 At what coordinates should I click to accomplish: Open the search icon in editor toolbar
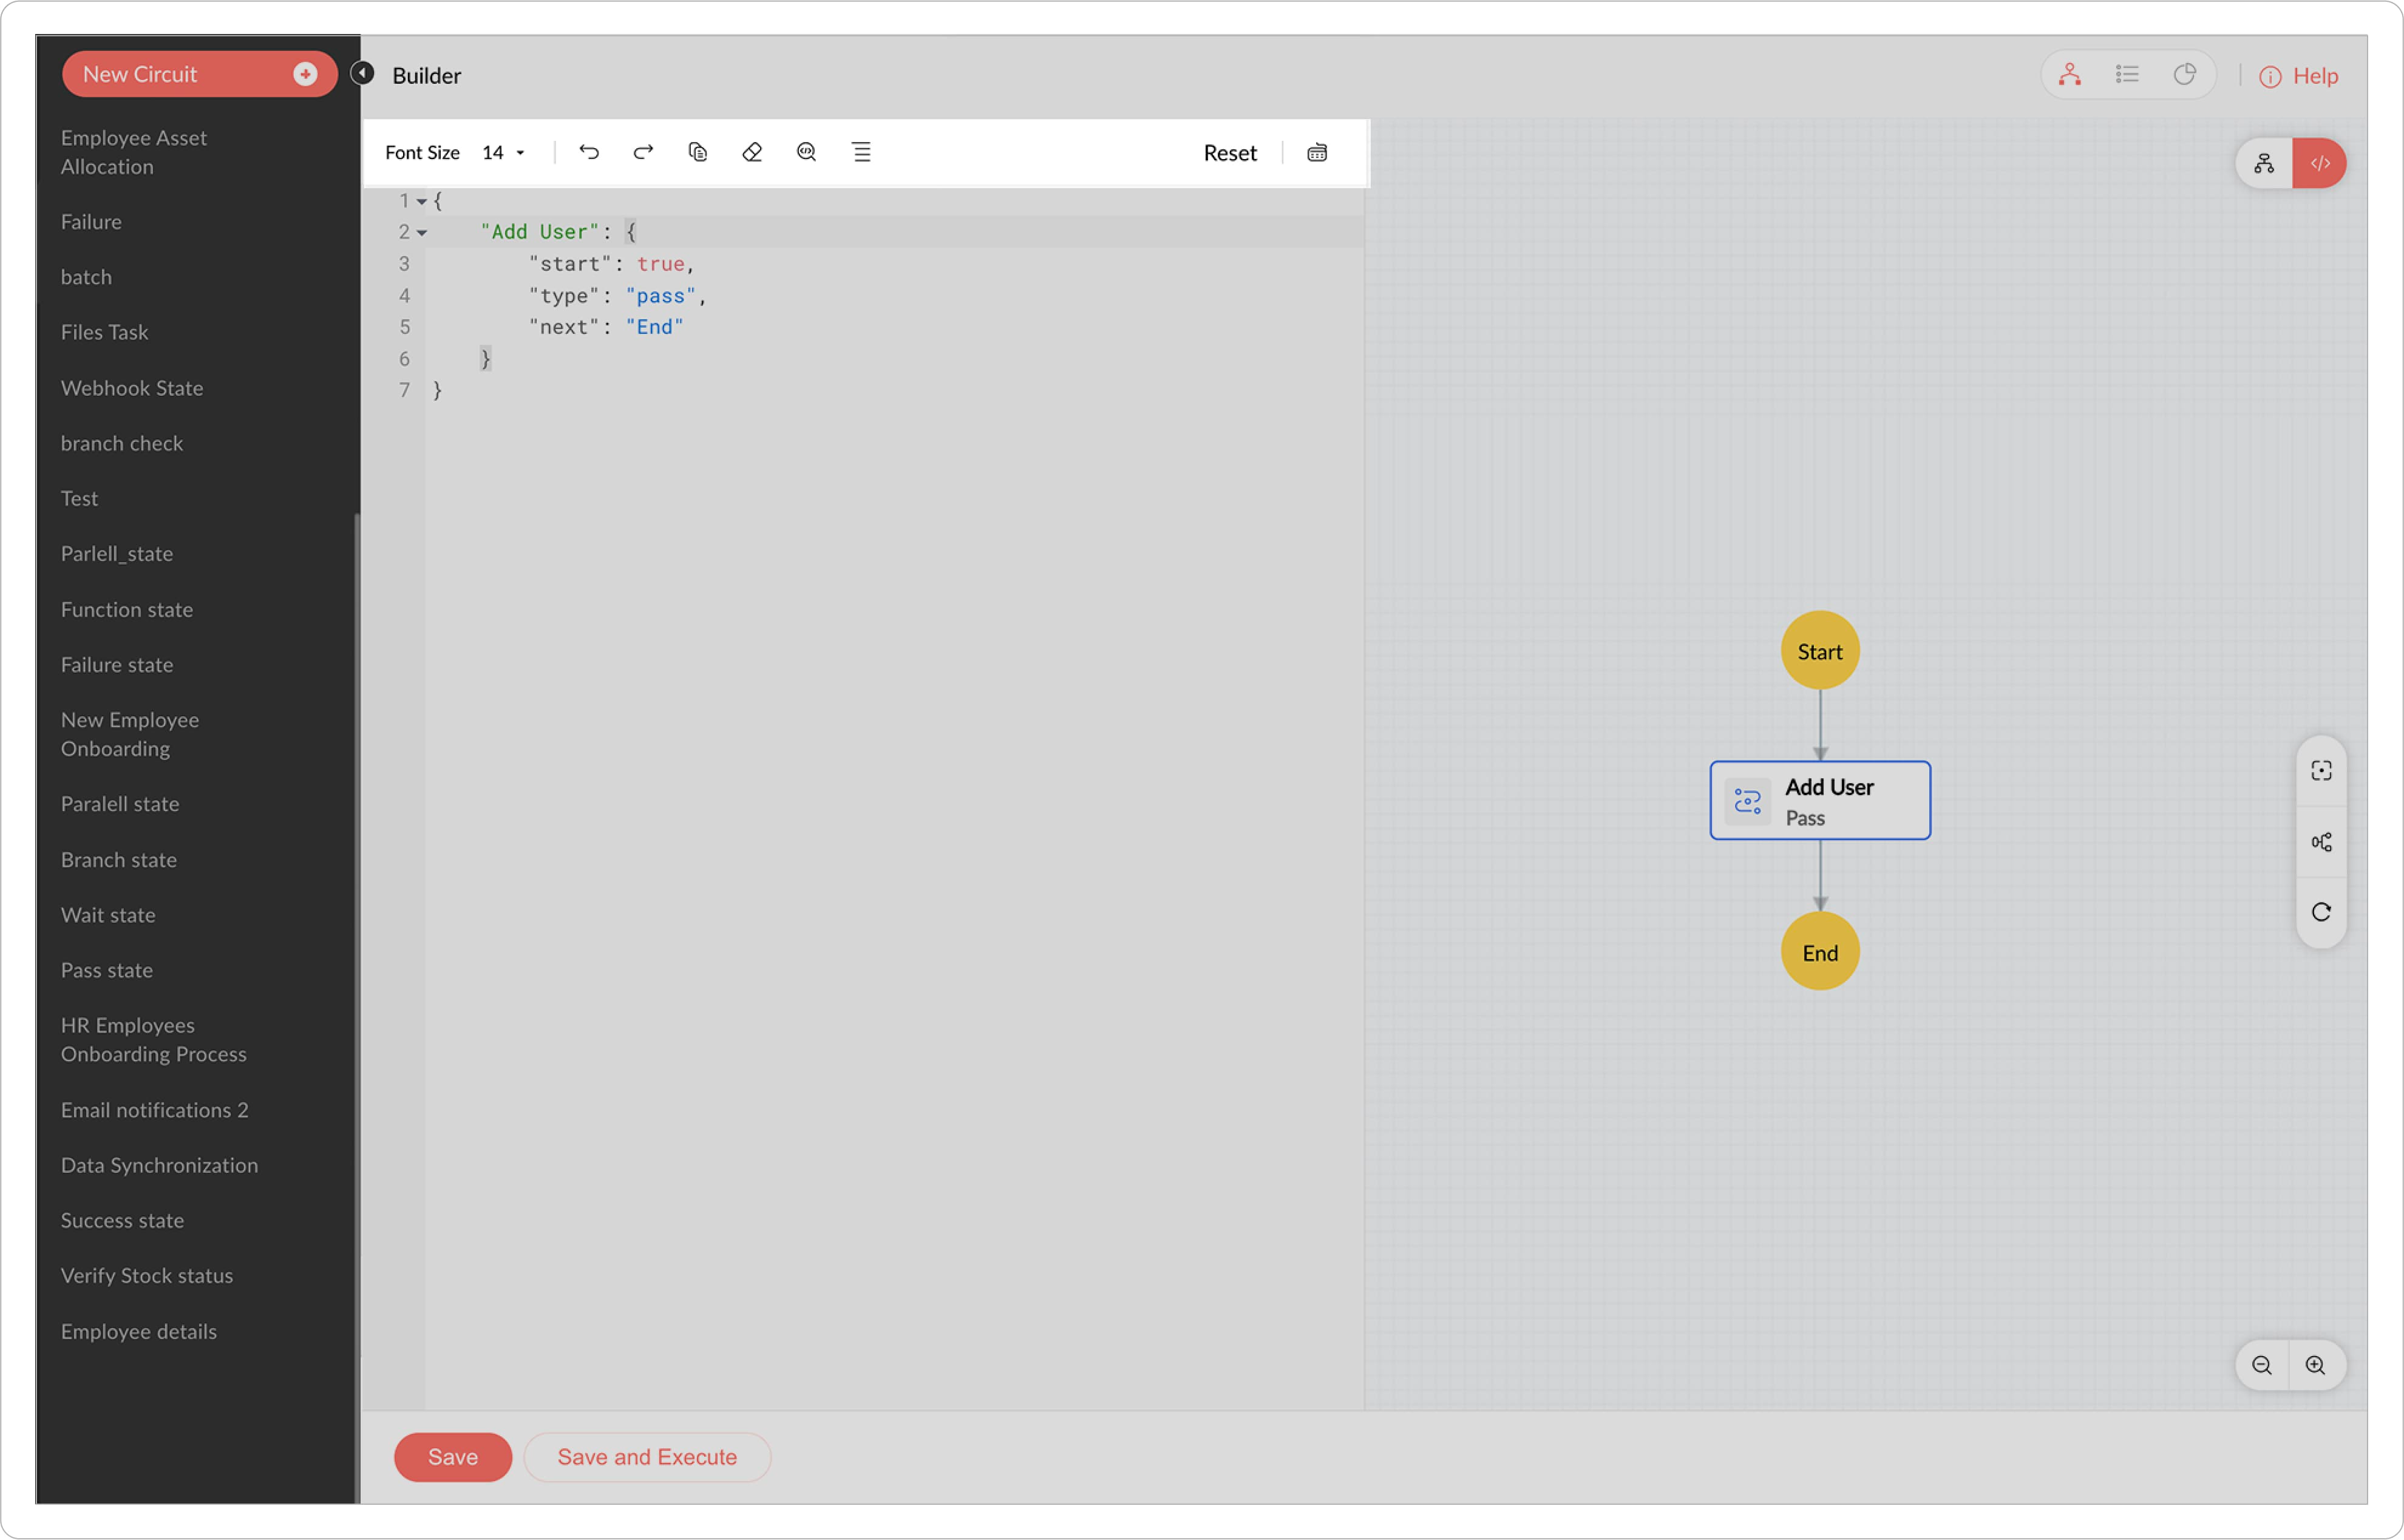tap(807, 152)
